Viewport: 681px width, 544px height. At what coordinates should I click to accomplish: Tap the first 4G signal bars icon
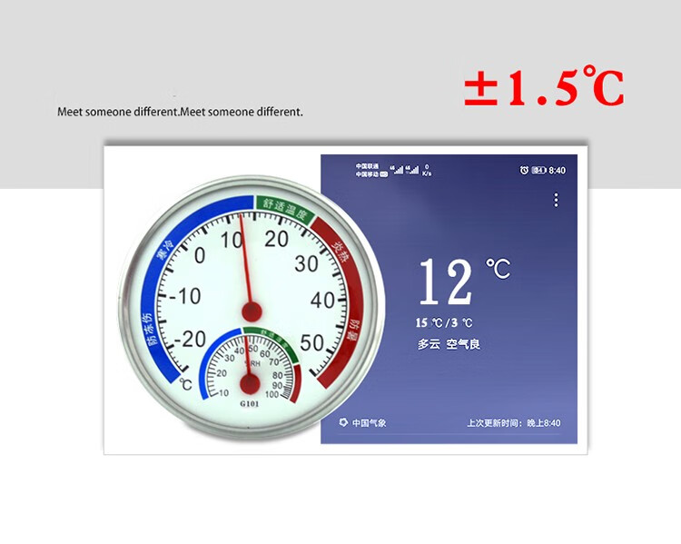(x=397, y=170)
